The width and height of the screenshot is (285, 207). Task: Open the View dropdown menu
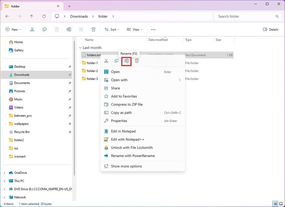click(134, 29)
